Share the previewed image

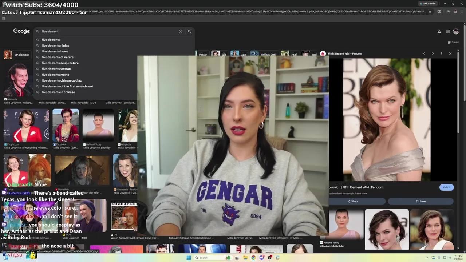click(x=353, y=201)
